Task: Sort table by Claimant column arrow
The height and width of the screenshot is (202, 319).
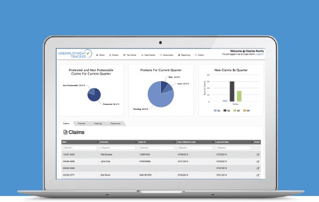Action: [136, 142]
